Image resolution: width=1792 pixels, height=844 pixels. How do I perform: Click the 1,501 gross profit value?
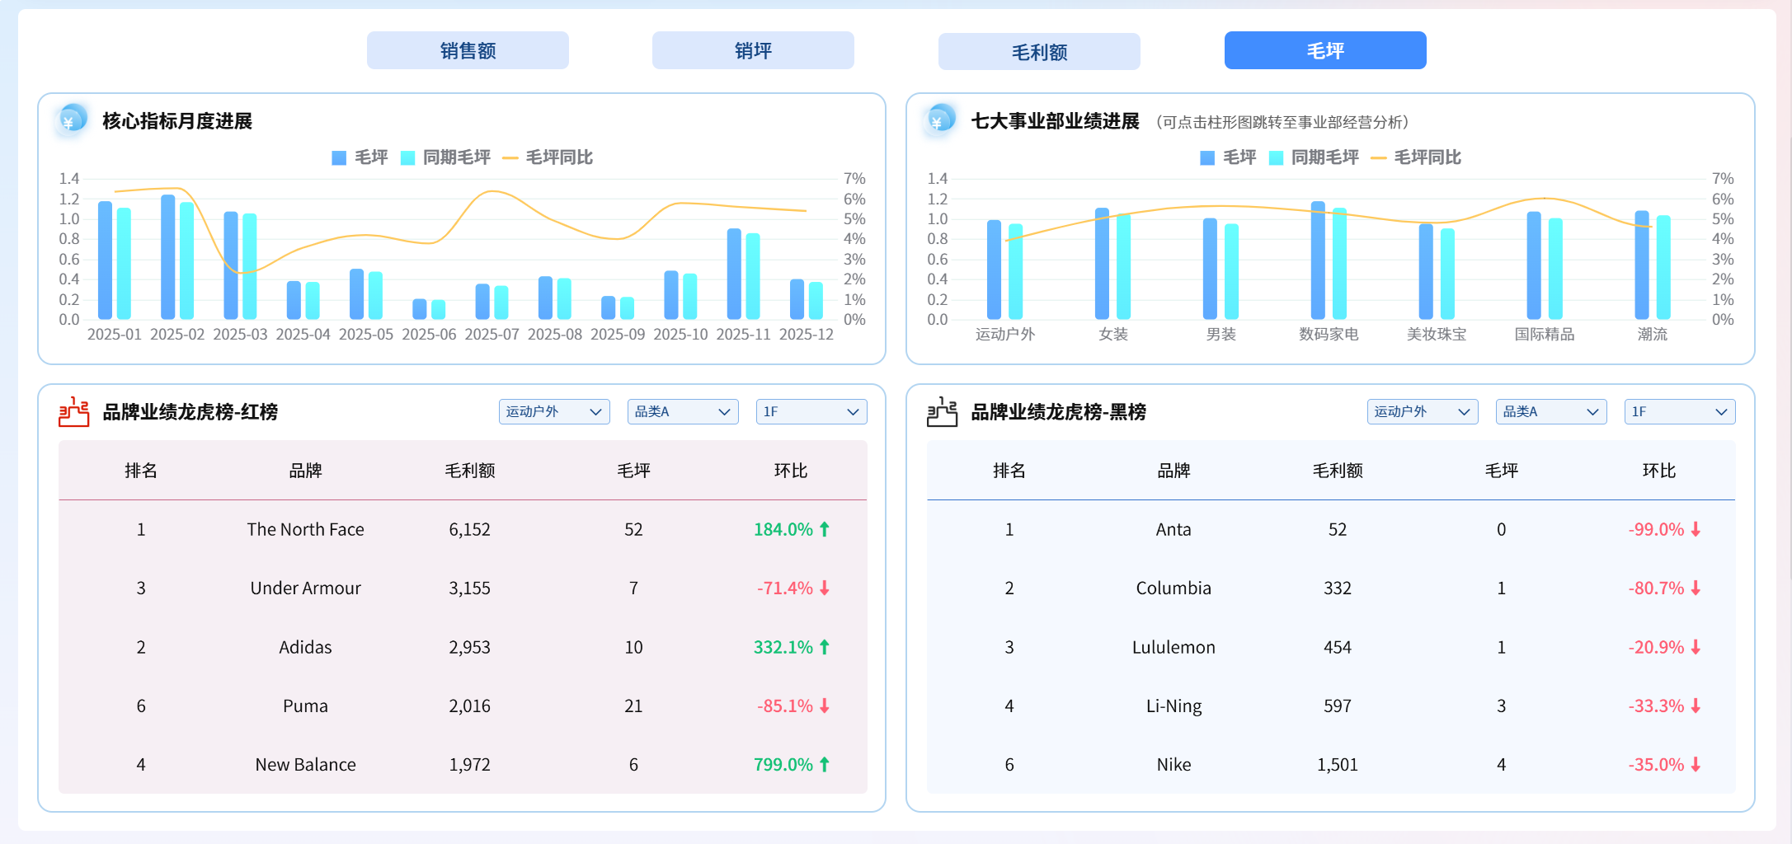tap(1338, 764)
